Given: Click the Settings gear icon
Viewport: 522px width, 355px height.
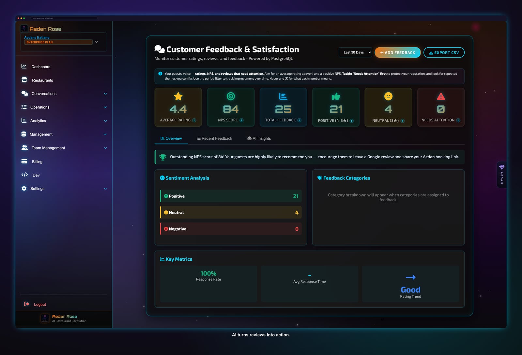Looking at the screenshot, I should [24, 188].
